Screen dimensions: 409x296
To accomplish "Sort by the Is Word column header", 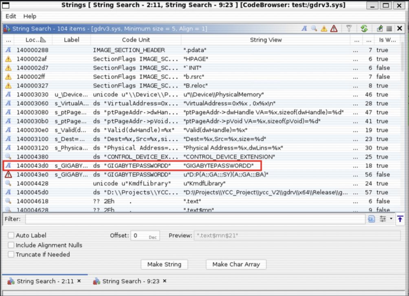I will point(387,40).
